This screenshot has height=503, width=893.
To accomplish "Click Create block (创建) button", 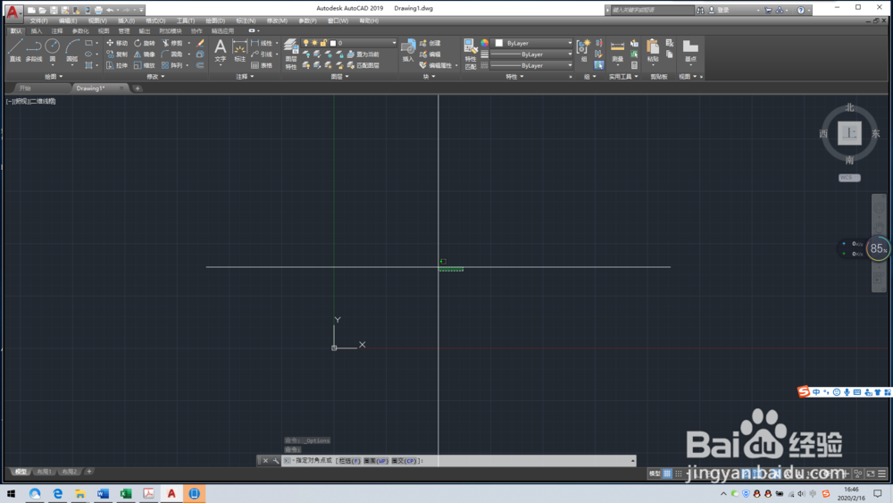I will pos(430,43).
